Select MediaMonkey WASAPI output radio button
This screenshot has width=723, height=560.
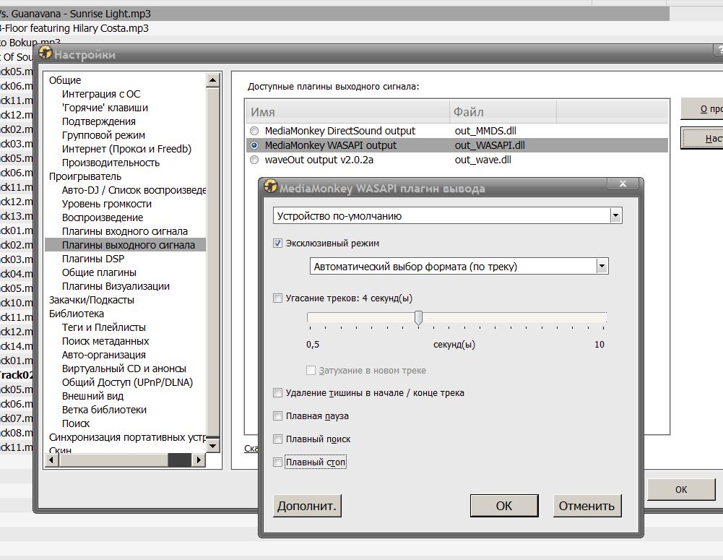pyautogui.click(x=254, y=145)
